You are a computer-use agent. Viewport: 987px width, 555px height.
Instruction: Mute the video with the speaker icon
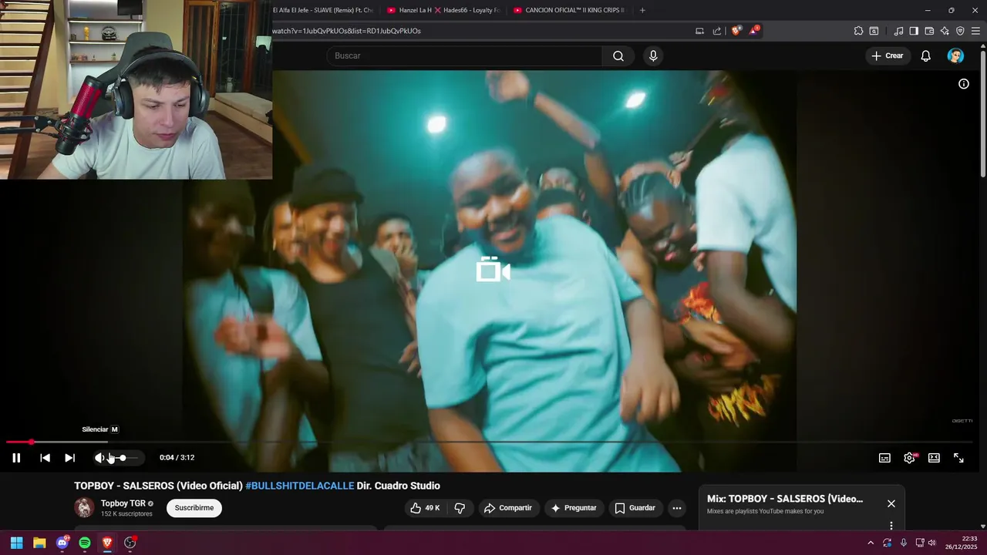point(99,458)
